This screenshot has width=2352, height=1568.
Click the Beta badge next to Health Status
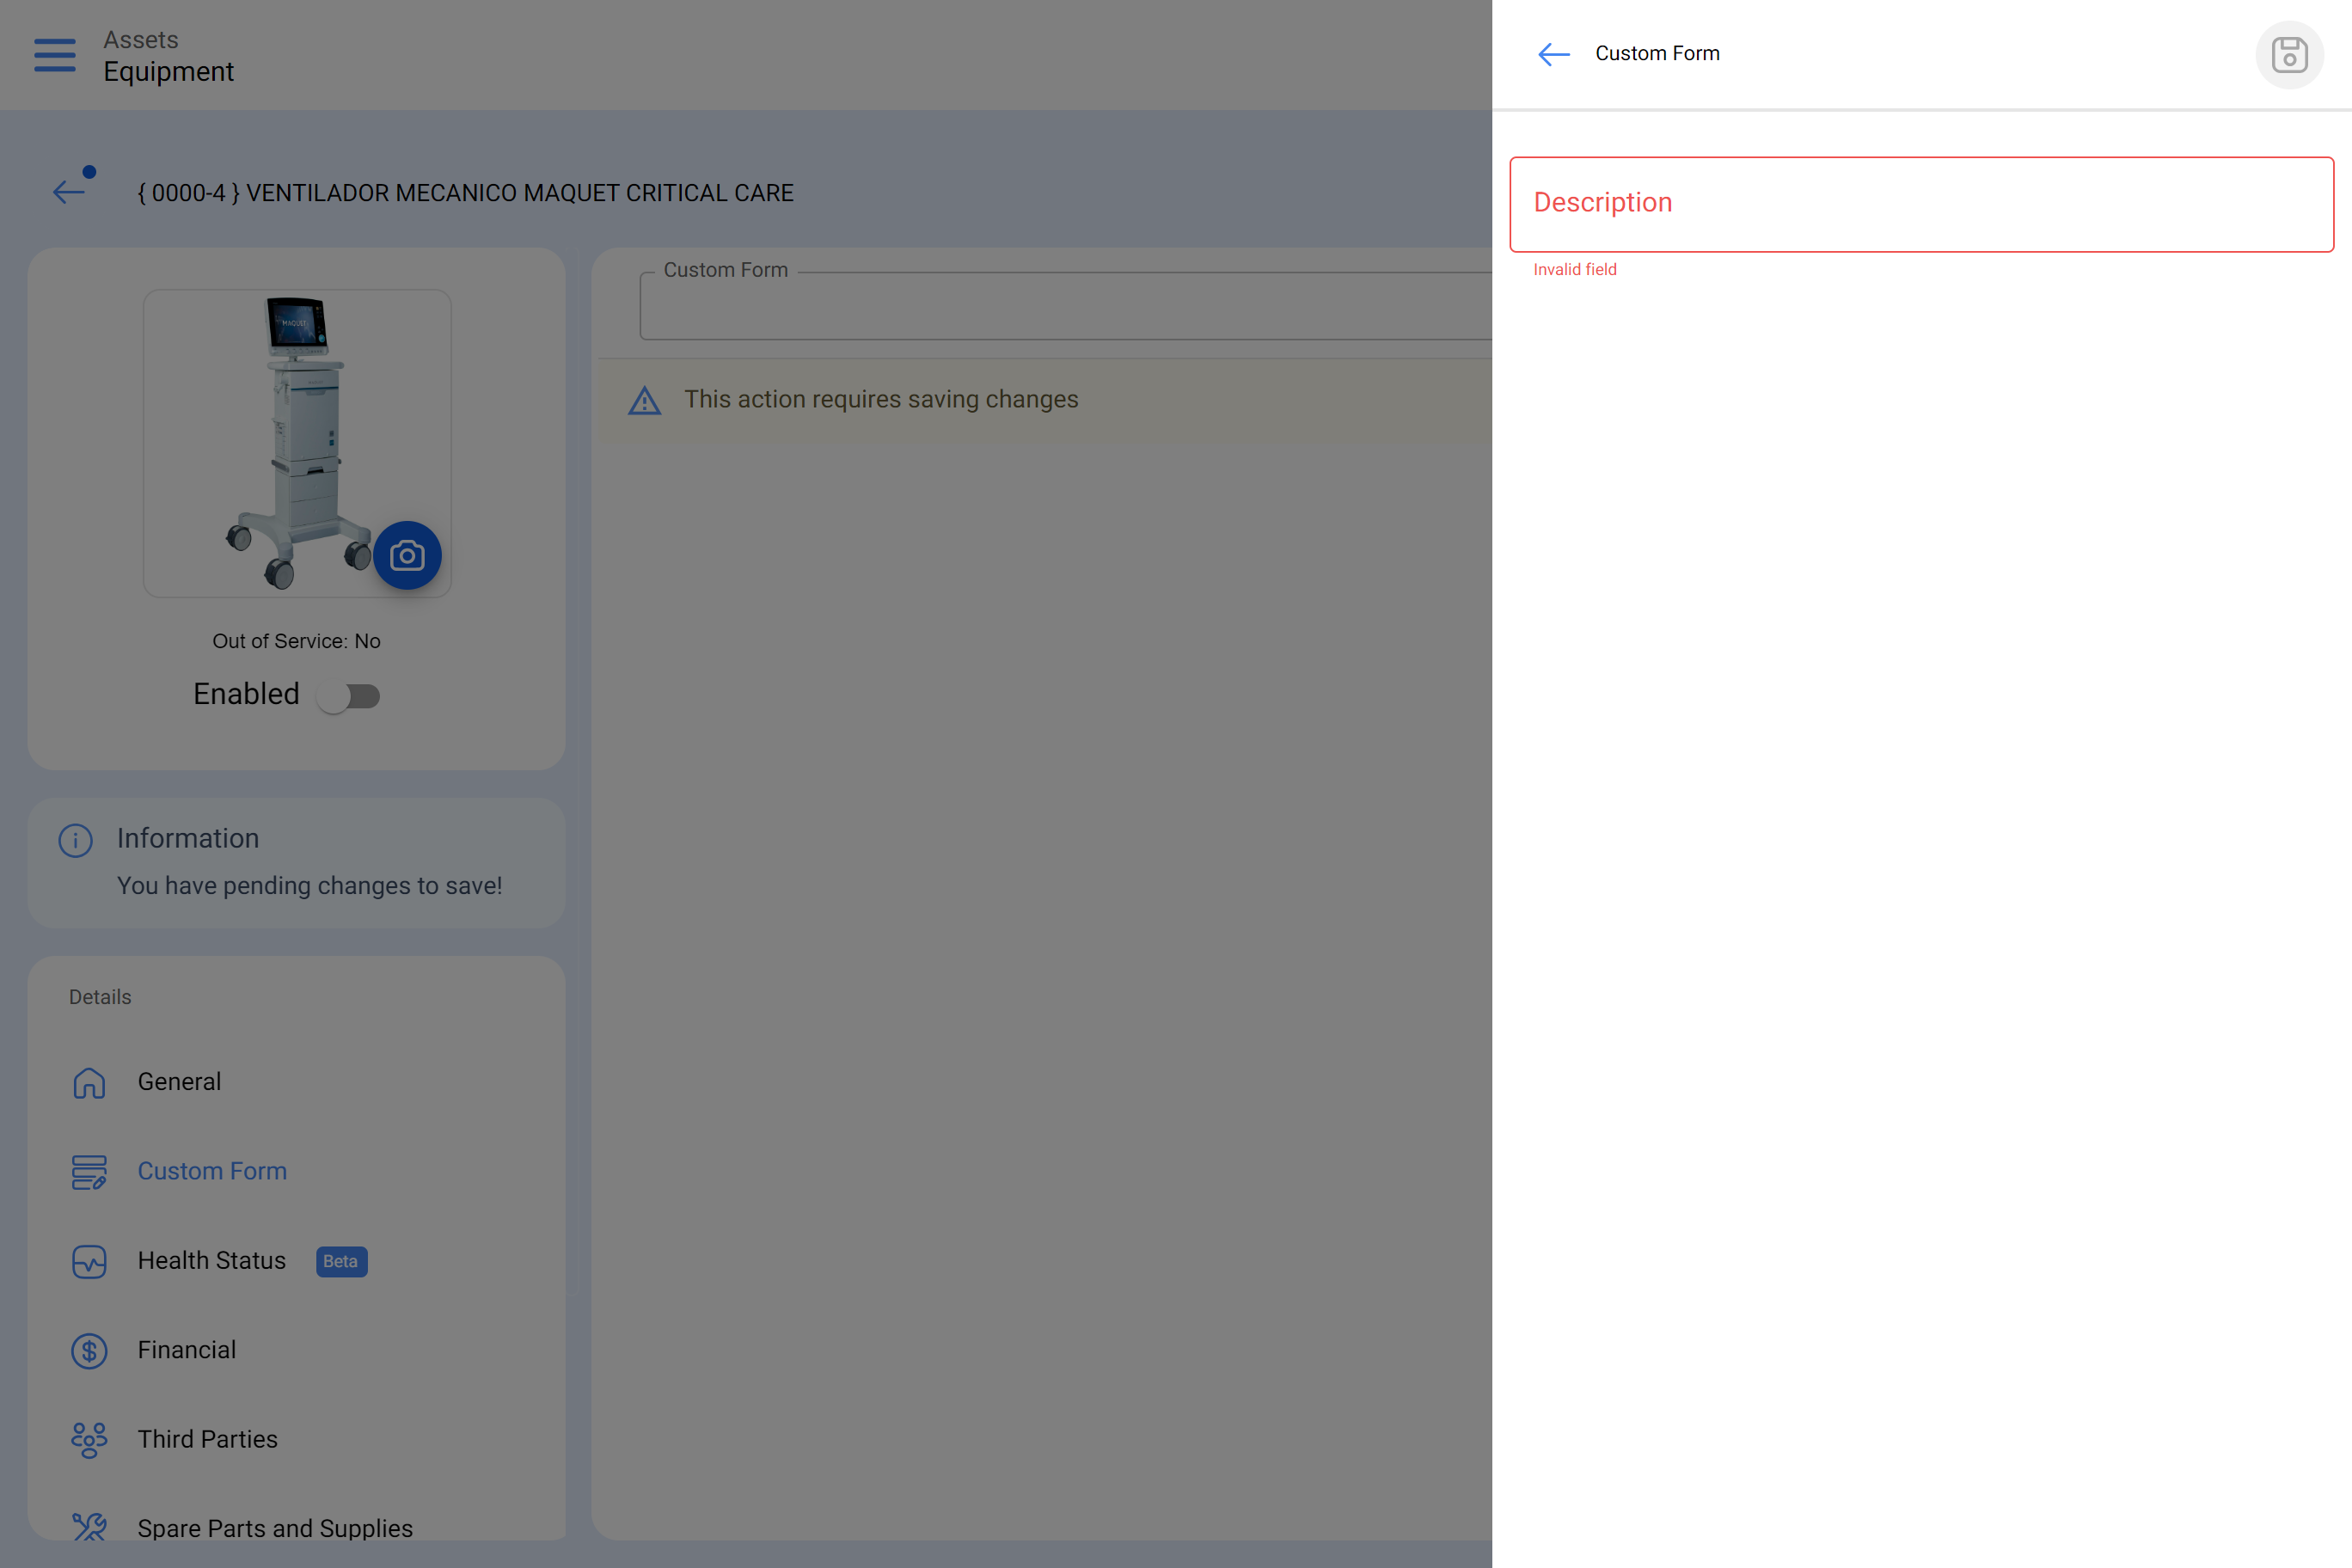pos(341,1261)
